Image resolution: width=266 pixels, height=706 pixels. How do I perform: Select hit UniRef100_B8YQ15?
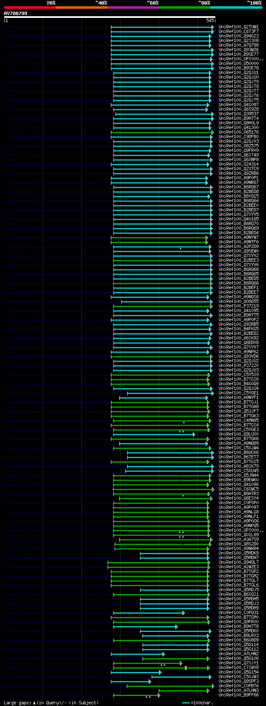(239, 196)
